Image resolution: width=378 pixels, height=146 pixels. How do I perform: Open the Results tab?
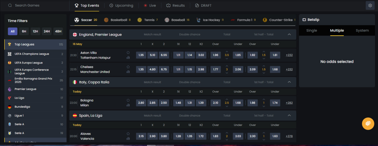175,5
